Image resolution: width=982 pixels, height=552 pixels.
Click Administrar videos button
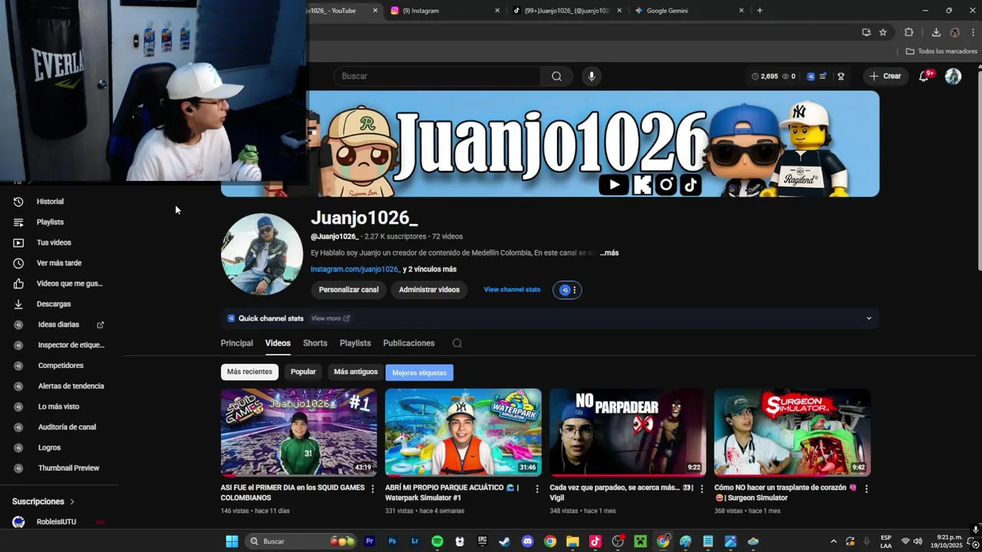(429, 290)
